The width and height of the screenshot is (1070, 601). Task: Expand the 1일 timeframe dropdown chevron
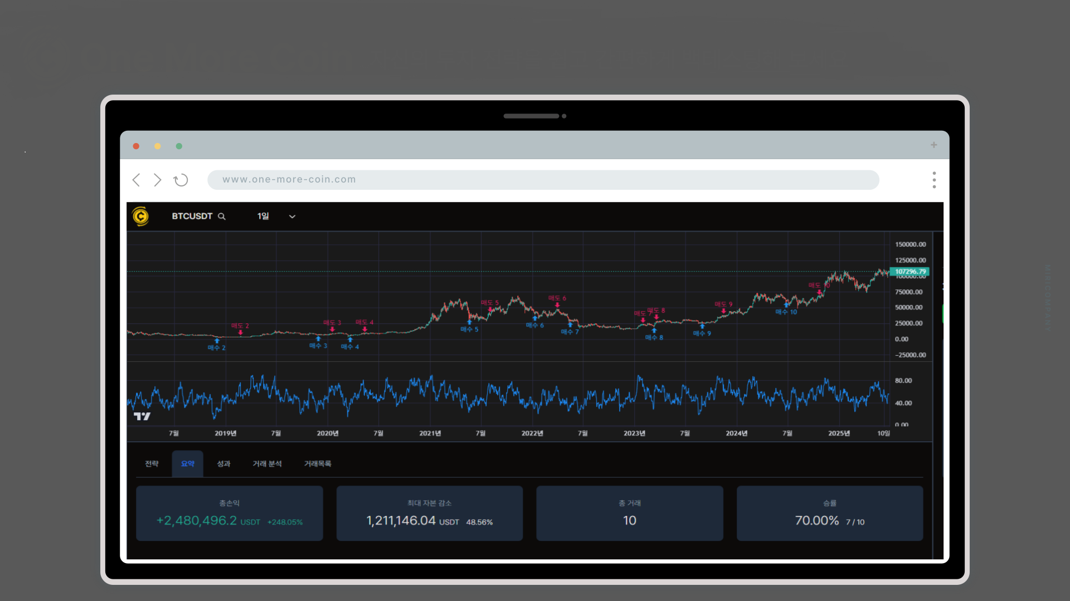(292, 216)
